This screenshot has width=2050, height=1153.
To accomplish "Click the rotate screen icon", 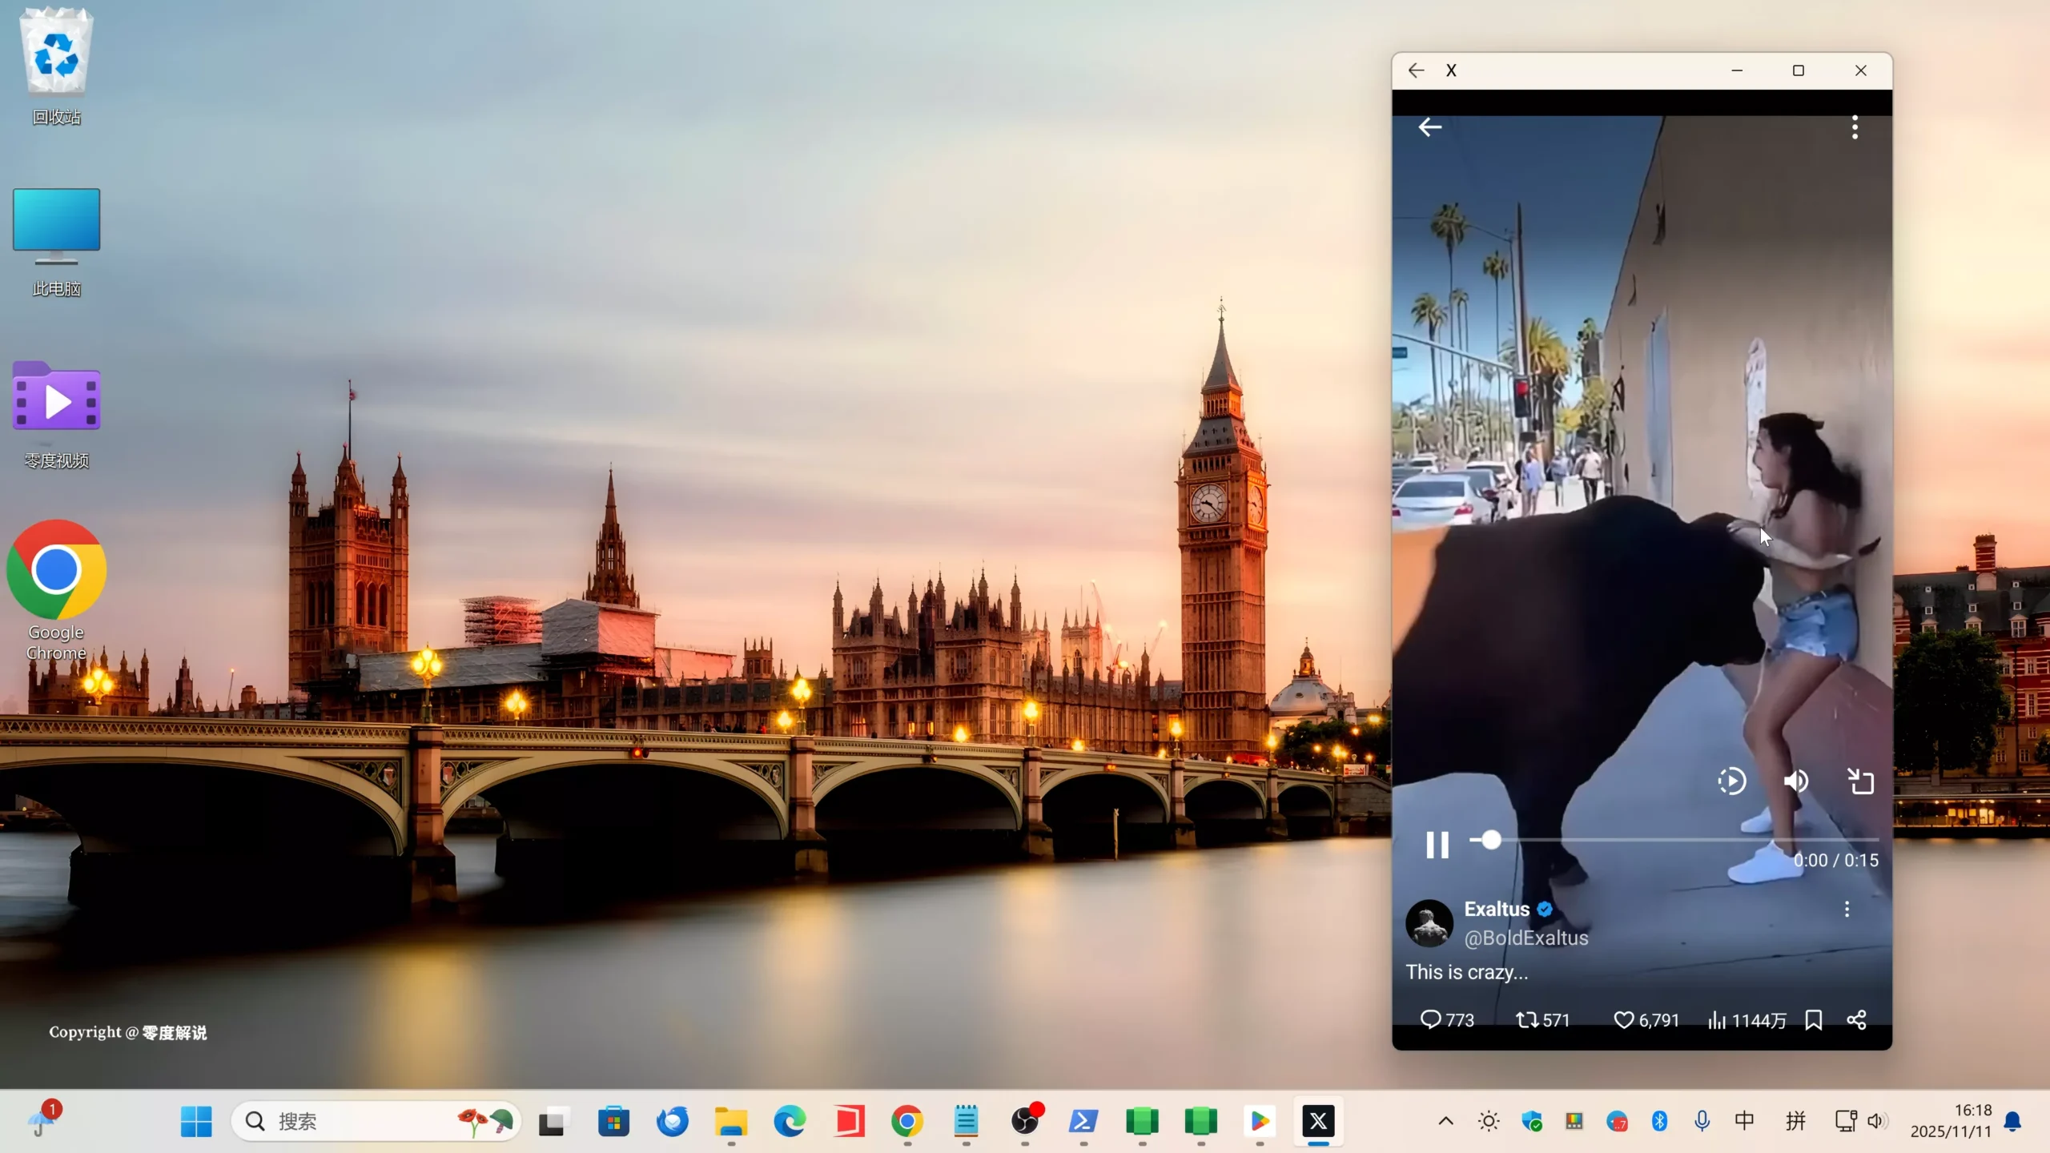I will 1861,781.
